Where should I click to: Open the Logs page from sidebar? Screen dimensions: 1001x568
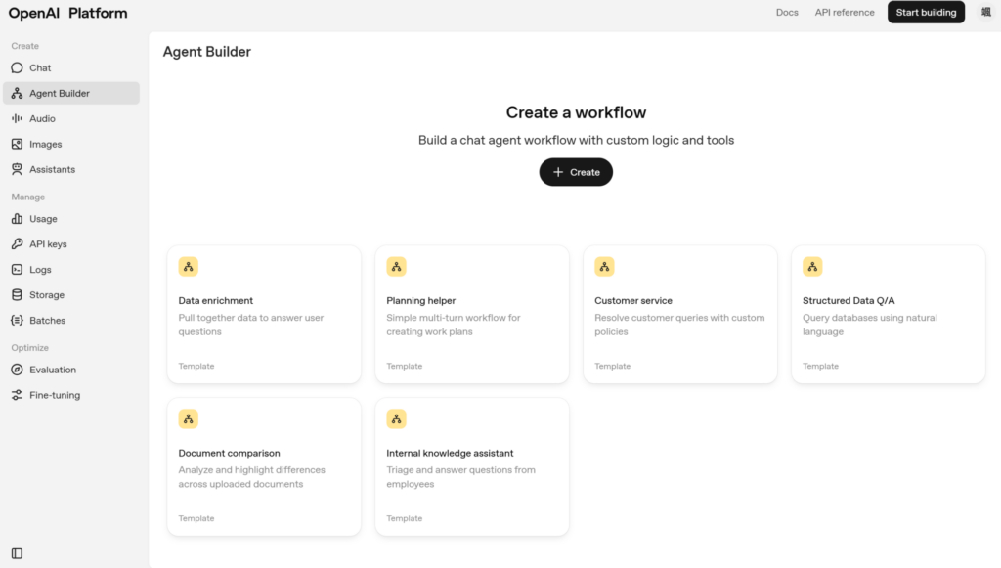[x=40, y=270]
